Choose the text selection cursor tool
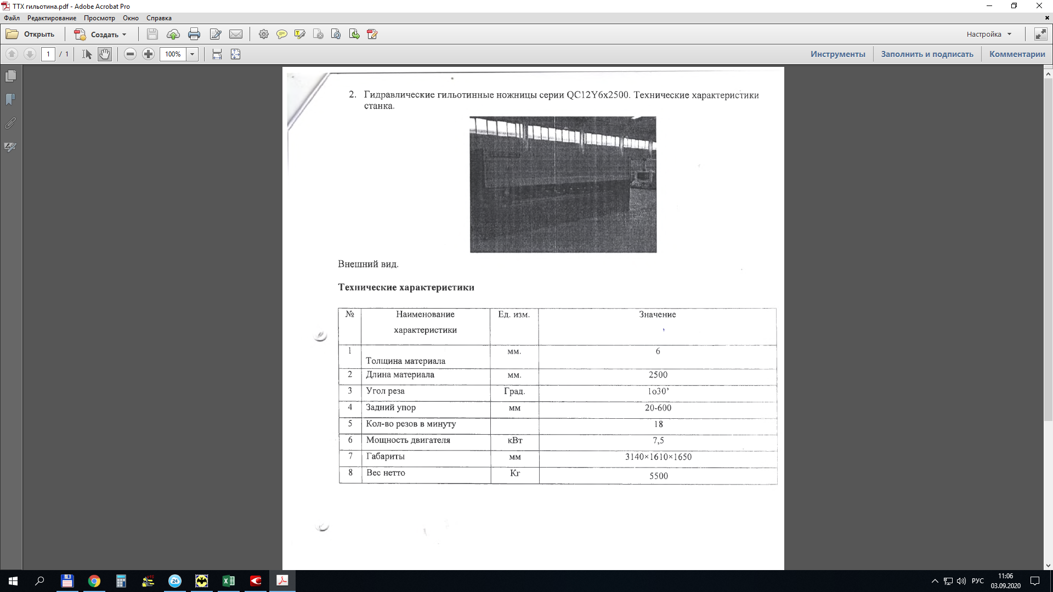Image resolution: width=1053 pixels, height=592 pixels. point(87,54)
